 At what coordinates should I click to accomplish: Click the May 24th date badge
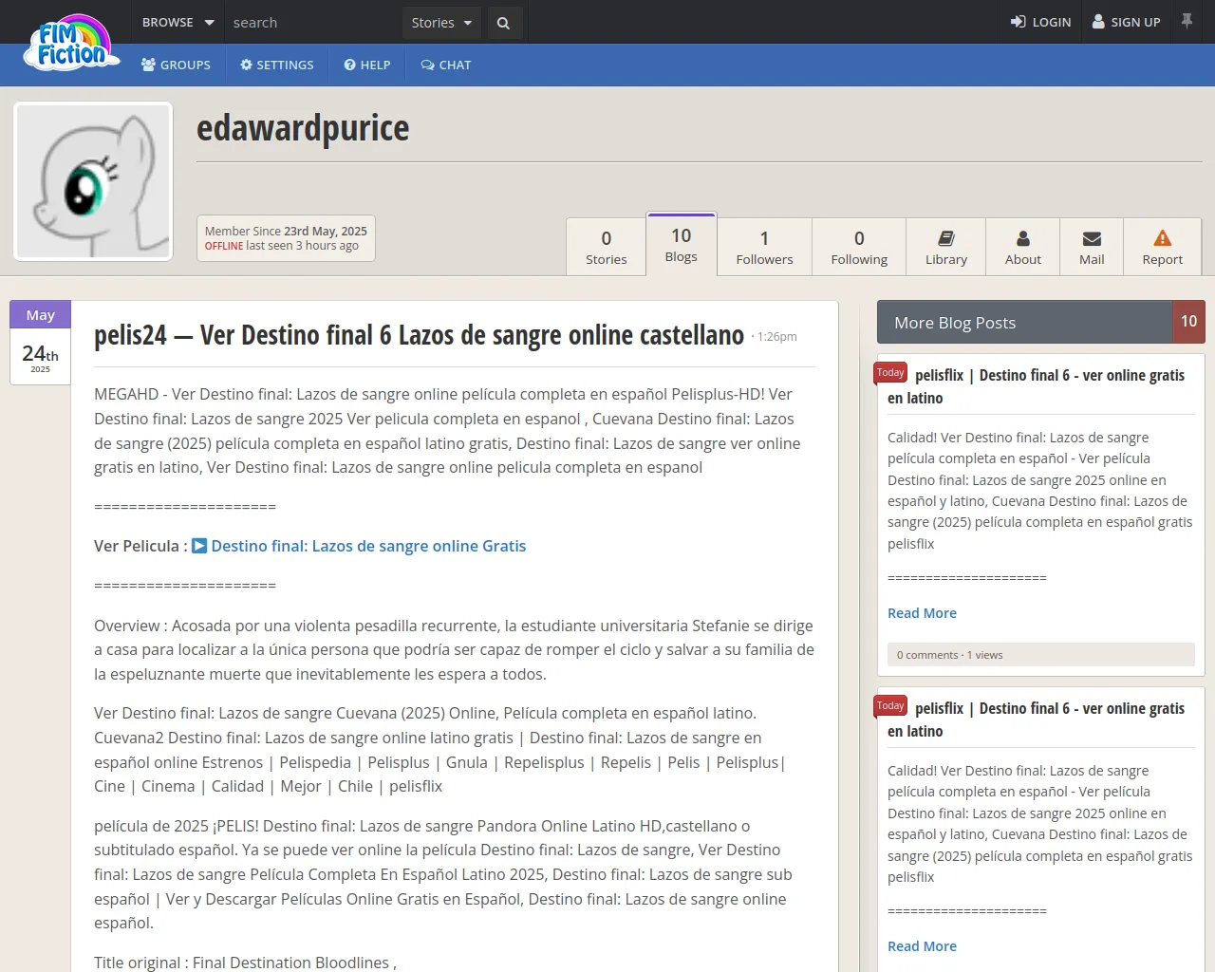pos(40,343)
